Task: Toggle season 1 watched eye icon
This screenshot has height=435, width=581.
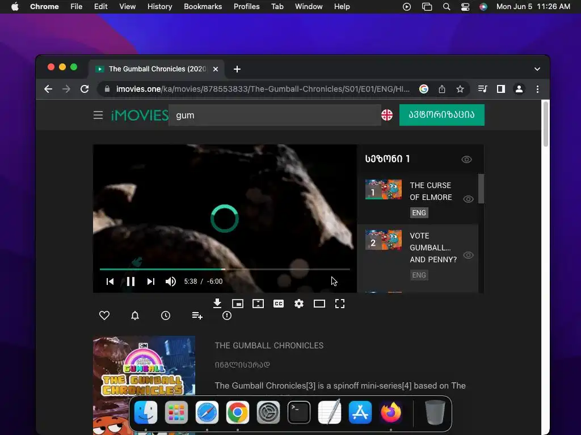Action: pyautogui.click(x=466, y=159)
